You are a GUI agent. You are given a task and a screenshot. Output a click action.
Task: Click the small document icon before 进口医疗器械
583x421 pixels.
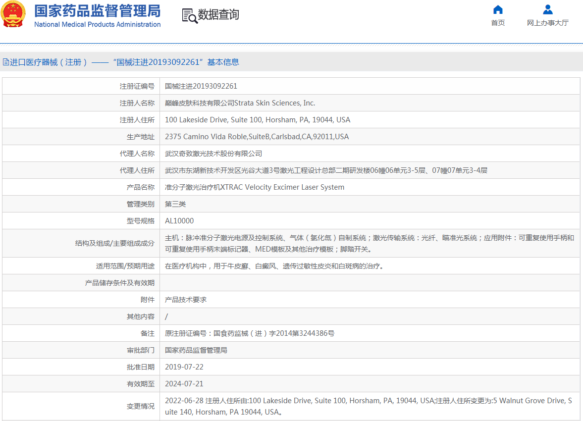pyautogui.click(x=5, y=62)
